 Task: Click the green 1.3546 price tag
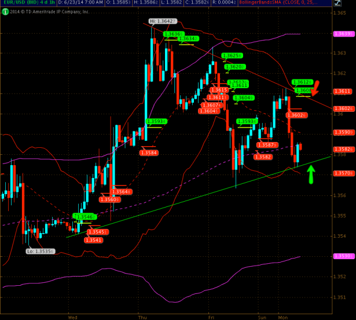pos(84,216)
